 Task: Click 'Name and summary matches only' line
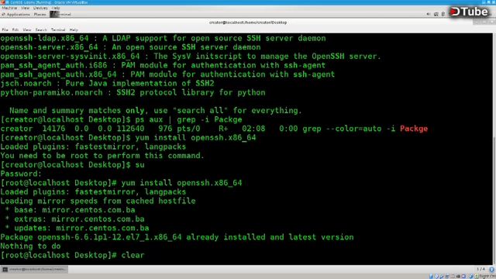pyautogui.click(x=156, y=110)
